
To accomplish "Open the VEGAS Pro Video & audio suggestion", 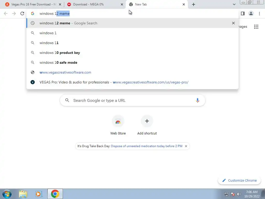I will tap(132, 82).
